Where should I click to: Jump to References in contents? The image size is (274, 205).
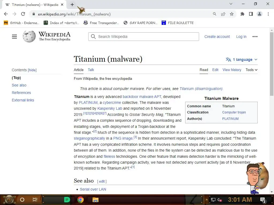(21, 93)
